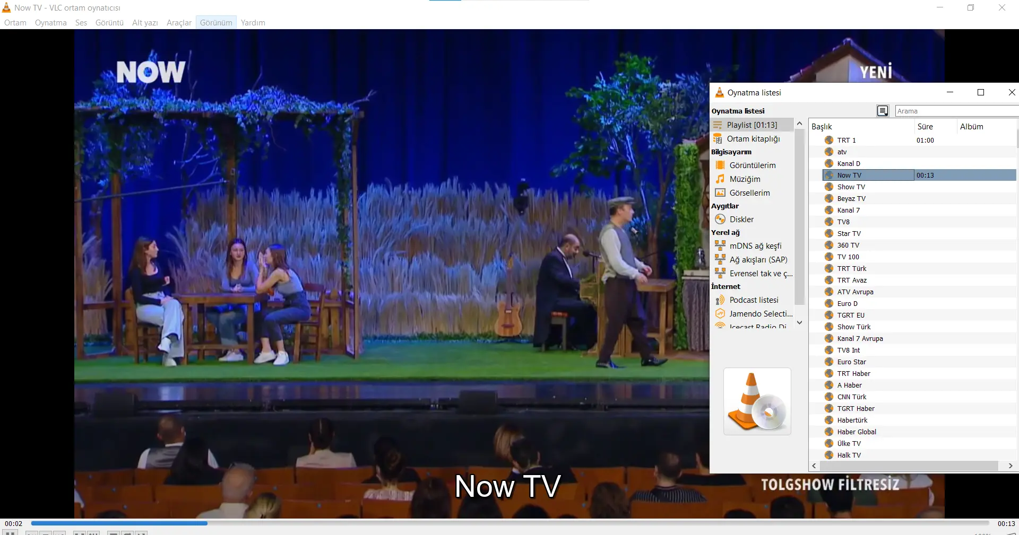
Task: Select the Now TV playlist row
Action: coord(919,175)
